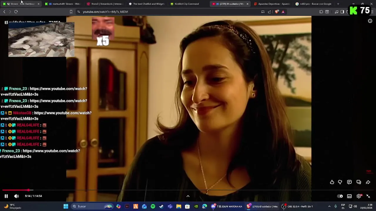Open the second chat bubble icon beside comments

point(359,182)
